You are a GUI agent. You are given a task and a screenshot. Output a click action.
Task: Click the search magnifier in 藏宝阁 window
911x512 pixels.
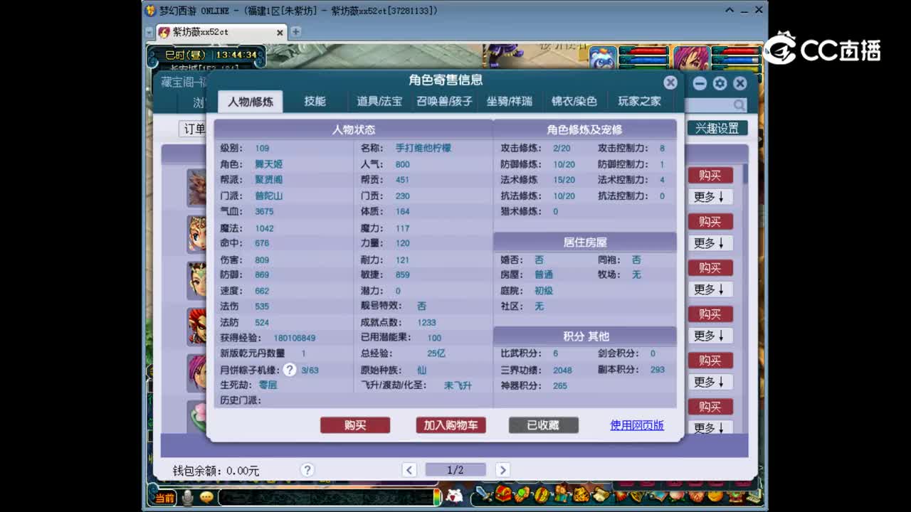tap(739, 105)
